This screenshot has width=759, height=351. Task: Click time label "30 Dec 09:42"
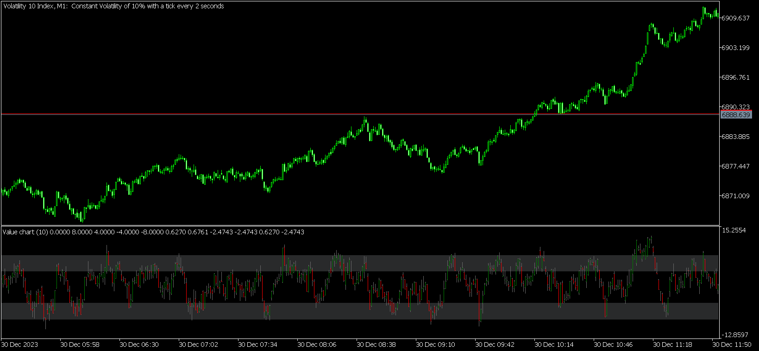coord(495,345)
